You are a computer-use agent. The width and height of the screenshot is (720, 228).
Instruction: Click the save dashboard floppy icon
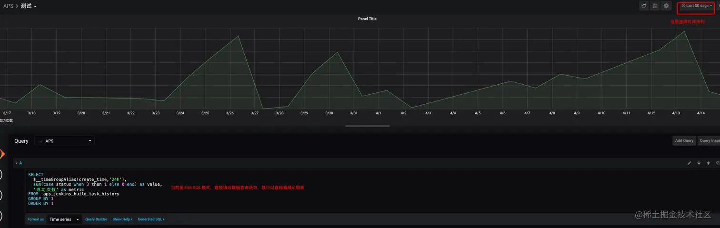click(x=655, y=6)
